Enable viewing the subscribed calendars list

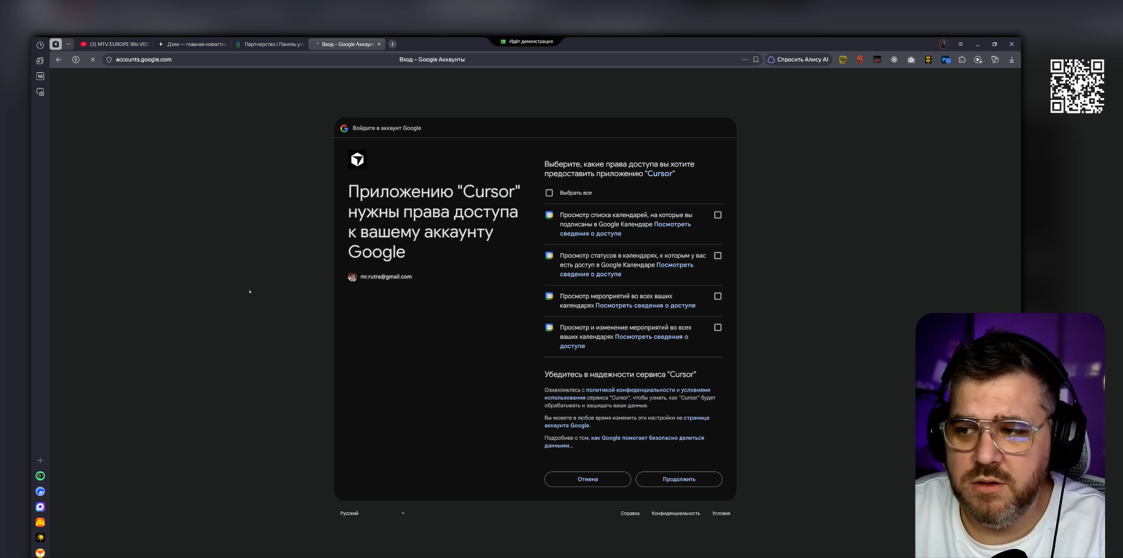click(x=718, y=215)
